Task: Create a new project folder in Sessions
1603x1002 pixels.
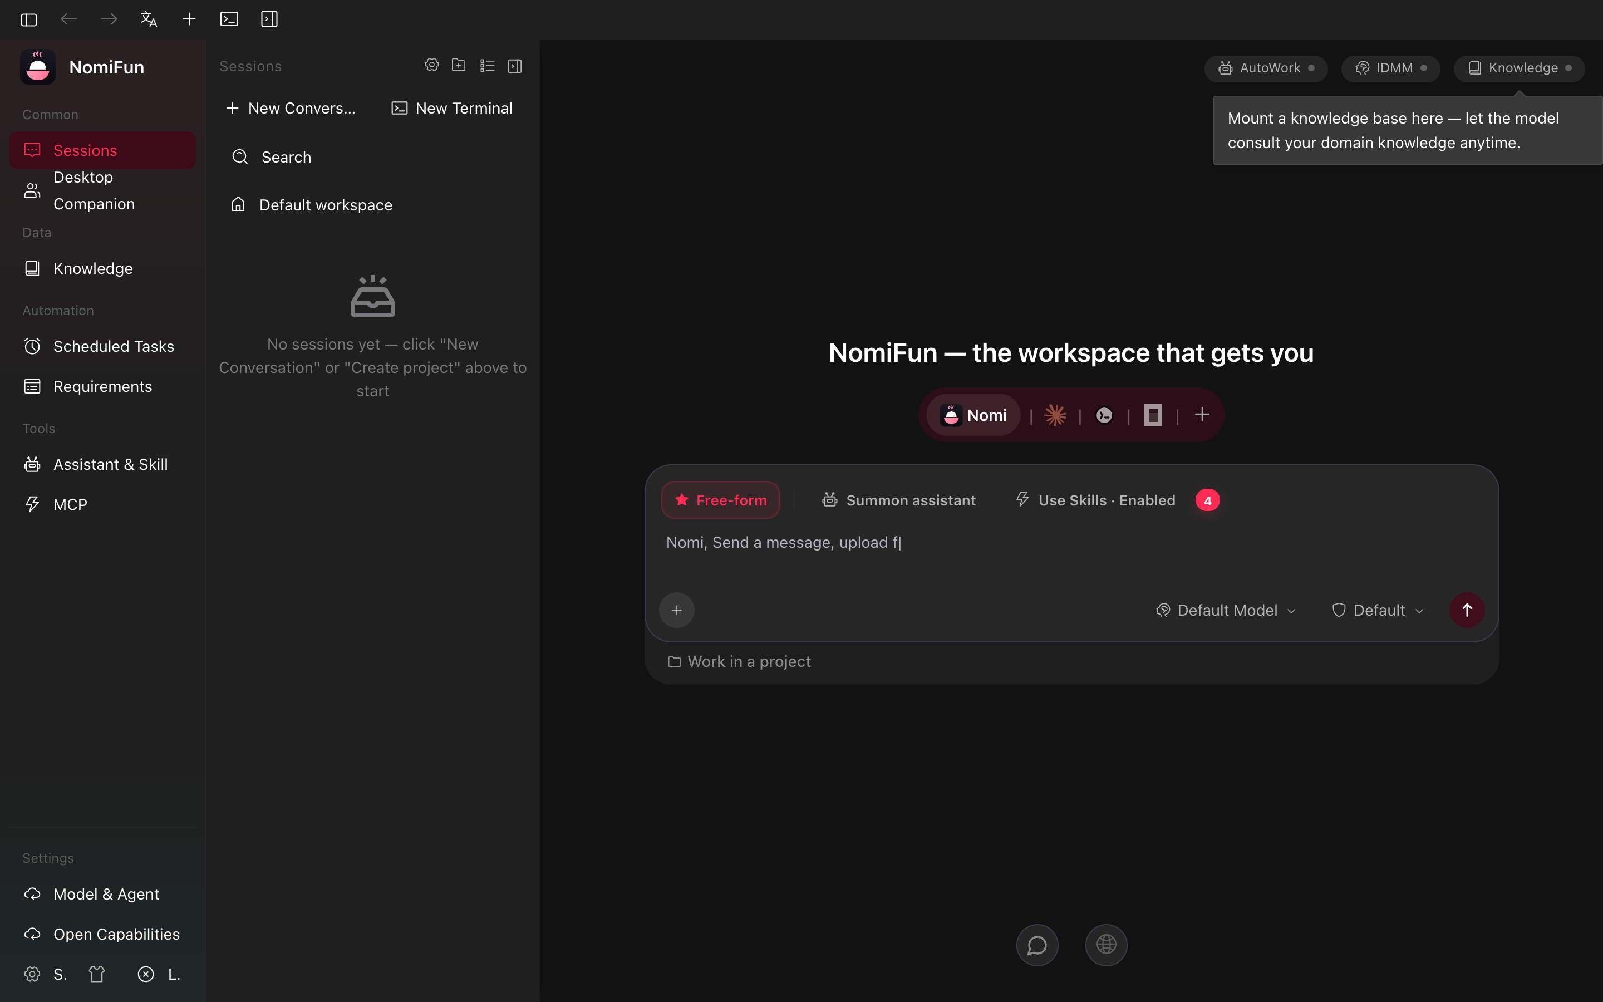Action: tap(459, 65)
